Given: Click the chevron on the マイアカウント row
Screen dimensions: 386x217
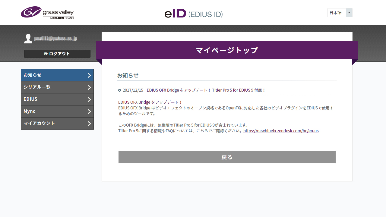Looking at the screenshot, I should tap(89, 124).
